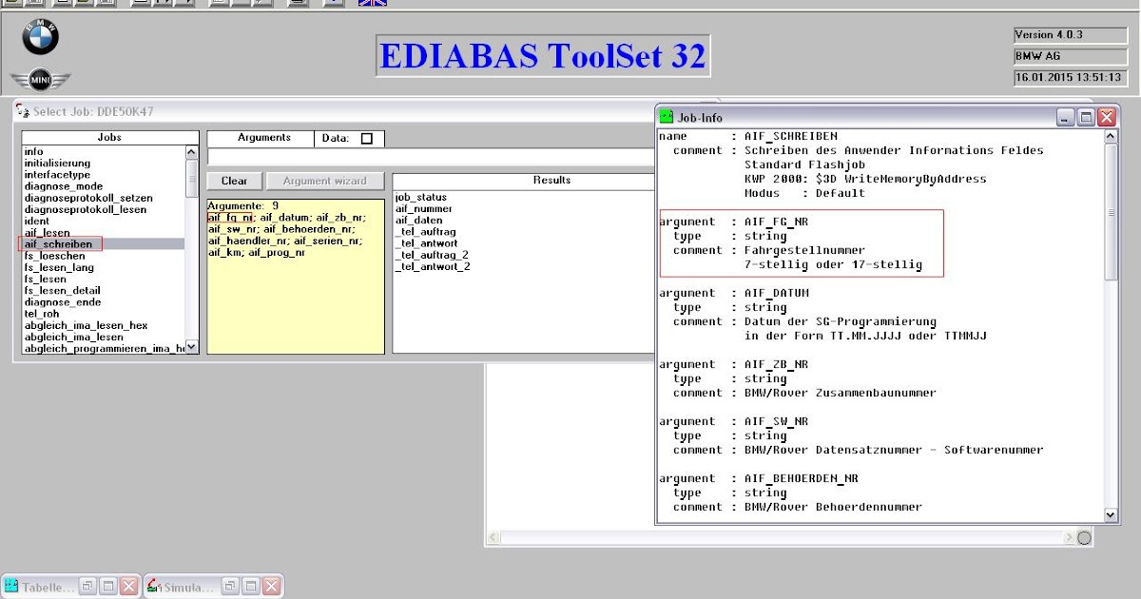
Task: Select the 'initialisierung' job
Action: pos(57,164)
